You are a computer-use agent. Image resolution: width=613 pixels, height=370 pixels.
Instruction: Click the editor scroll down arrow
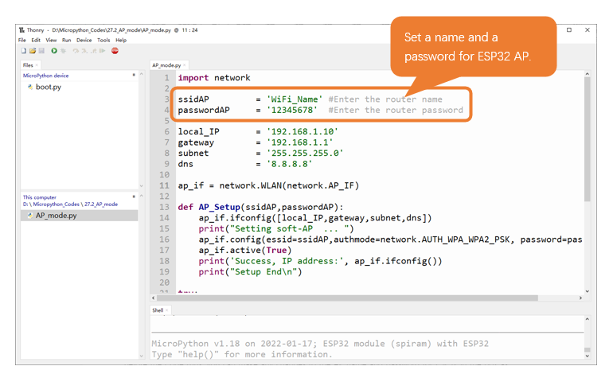pyautogui.click(x=587, y=291)
